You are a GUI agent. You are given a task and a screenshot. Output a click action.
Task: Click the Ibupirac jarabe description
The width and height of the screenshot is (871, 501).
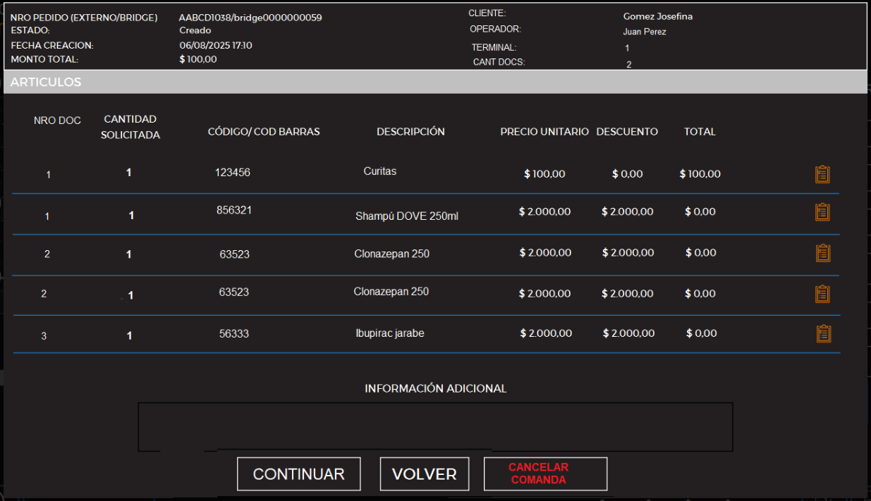(390, 333)
